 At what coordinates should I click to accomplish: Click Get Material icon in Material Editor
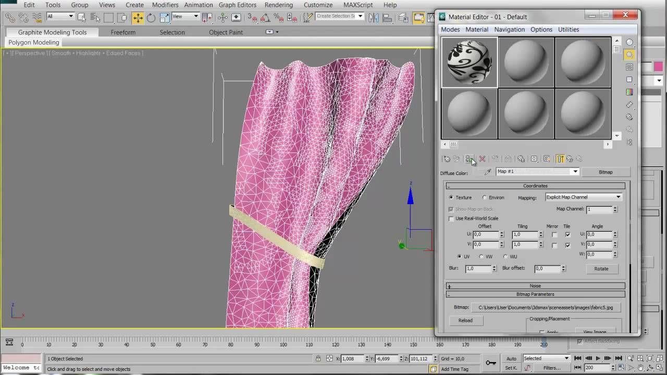[446, 159]
